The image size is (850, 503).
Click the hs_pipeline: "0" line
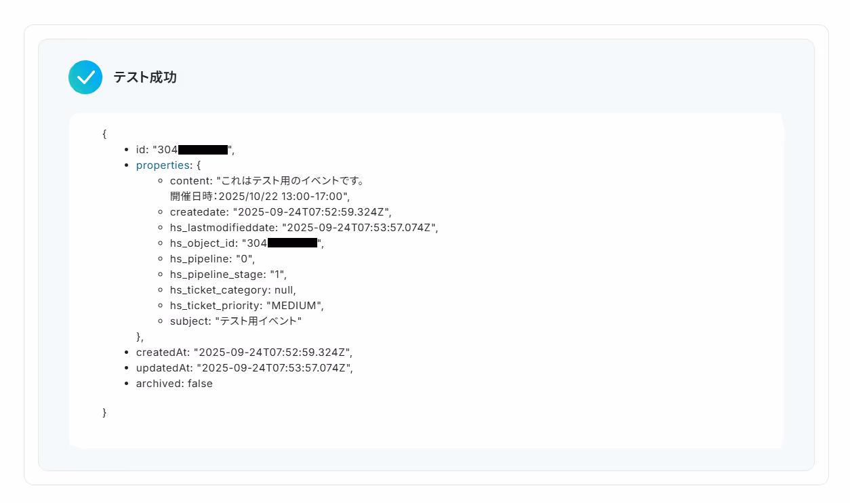[x=213, y=259]
